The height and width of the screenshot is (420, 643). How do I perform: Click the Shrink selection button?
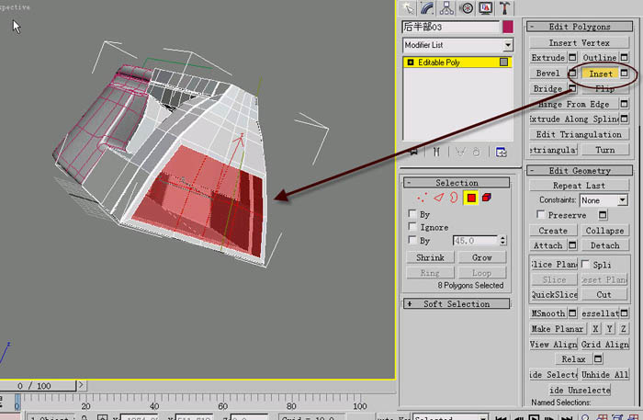tap(430, 257)
